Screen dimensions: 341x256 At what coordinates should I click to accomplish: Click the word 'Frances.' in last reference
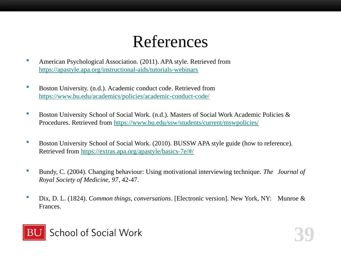(50, 206)
